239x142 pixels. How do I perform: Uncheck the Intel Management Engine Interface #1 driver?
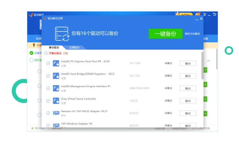48,88
